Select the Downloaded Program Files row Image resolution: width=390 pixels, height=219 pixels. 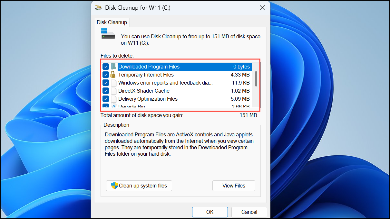coord(176,67)
